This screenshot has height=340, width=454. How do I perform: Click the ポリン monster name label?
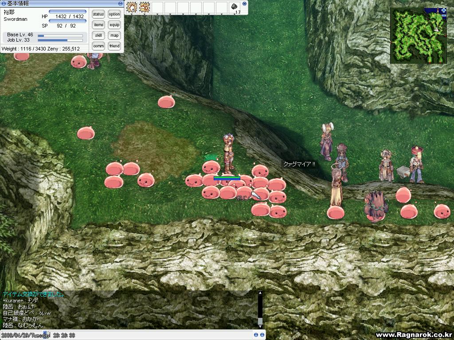pyautogui.click(x=243, y=198)
